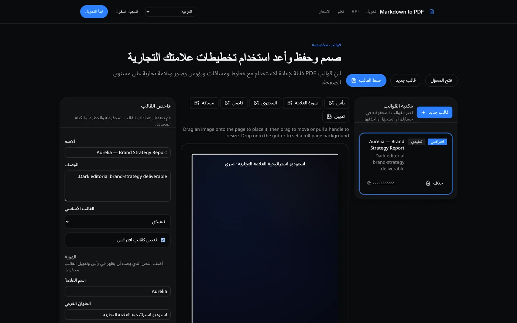Open the القالب الأساسي dropdown showing تنفيذي

(x=117, y=222)
